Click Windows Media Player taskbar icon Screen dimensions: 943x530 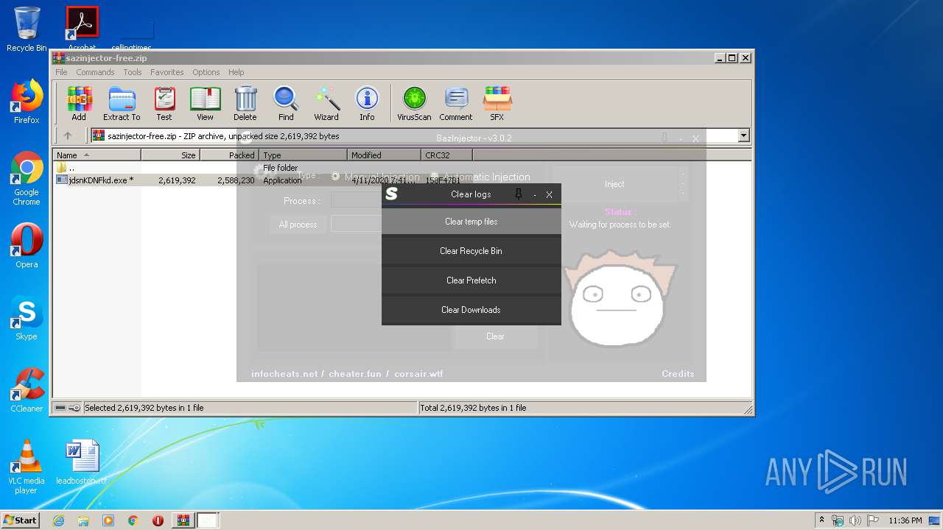click(x=108, y=520)
